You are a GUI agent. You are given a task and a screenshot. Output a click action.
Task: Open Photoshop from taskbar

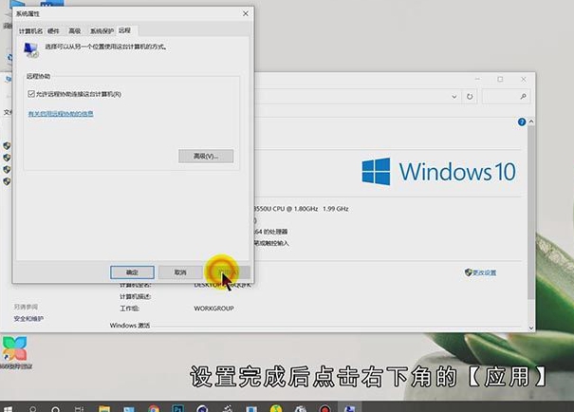[x=178, y=408]
